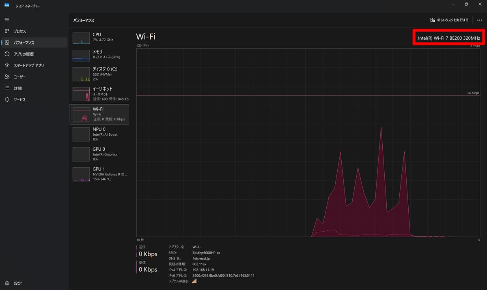Screen dimensions: 487x290
Task: Click the Wi-Fi signal strength bars icon
Action: pos(194,281)
